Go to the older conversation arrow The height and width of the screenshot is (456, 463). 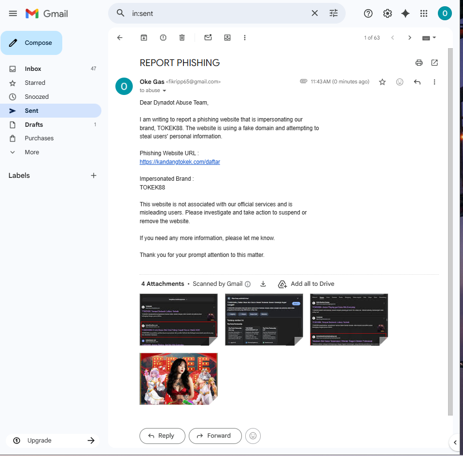tap(409, 38)
